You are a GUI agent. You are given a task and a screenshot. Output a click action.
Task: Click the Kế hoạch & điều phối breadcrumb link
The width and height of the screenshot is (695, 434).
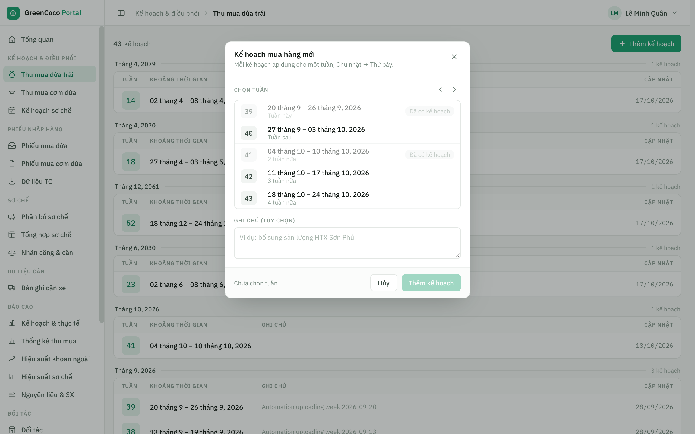tap(167, 13)
